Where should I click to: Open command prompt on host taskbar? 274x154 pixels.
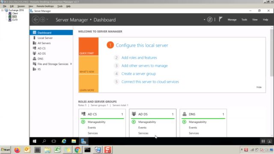point(87,150)
